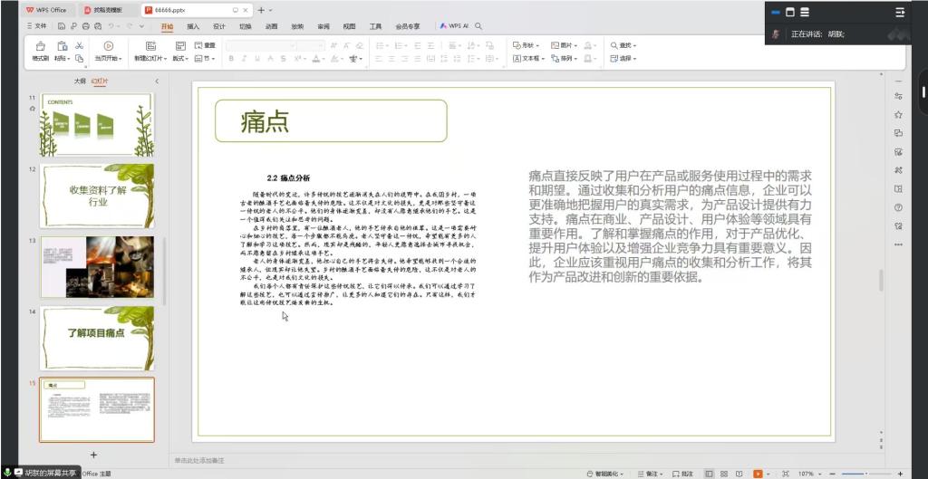Click the cut scissors icon
The width and height of the screenshot is (928, 479).
80,45
